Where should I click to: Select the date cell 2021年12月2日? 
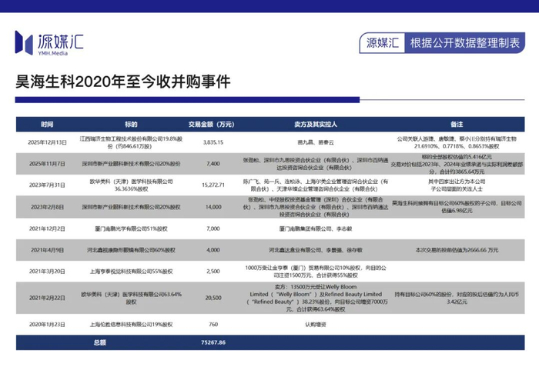[x=47, y=229]
